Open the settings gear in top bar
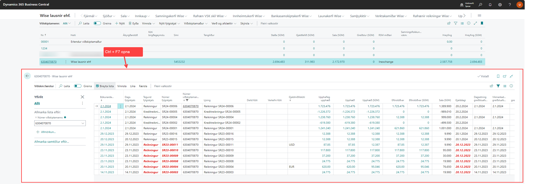 point(500,5)
